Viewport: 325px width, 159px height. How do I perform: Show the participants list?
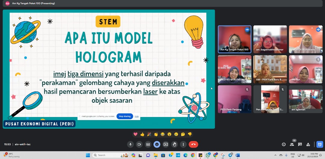click(292, 144)
